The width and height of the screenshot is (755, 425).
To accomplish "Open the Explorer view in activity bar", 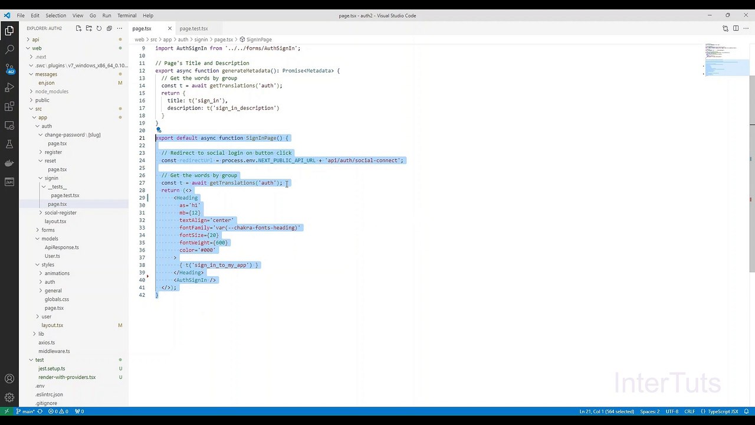I will (9, 31).
